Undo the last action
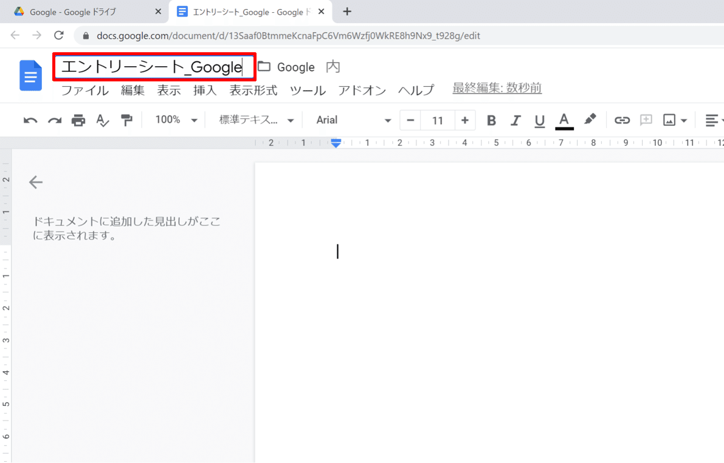724x463 pixels. coord(30,120)
